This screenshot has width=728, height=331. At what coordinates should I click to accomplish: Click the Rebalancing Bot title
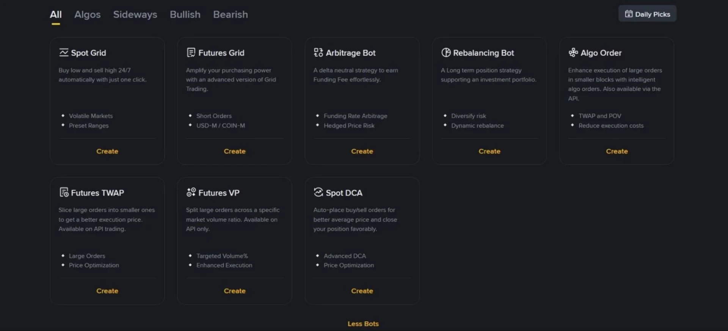pos(483,53)
